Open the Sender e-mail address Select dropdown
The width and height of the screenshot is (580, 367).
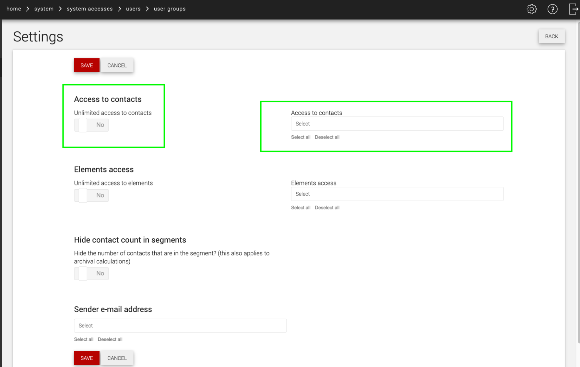[180, 326]
